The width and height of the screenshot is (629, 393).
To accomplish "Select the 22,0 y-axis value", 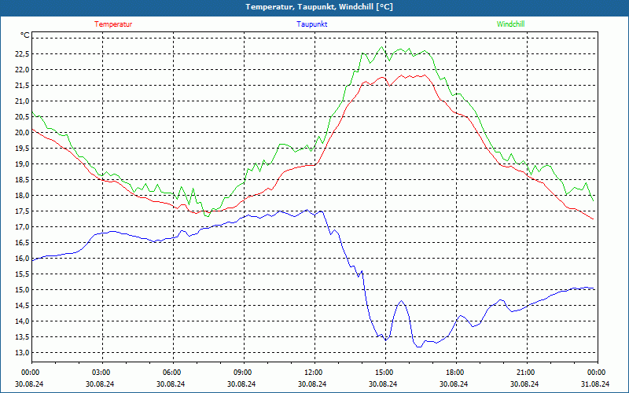I will tap(22, 70).
